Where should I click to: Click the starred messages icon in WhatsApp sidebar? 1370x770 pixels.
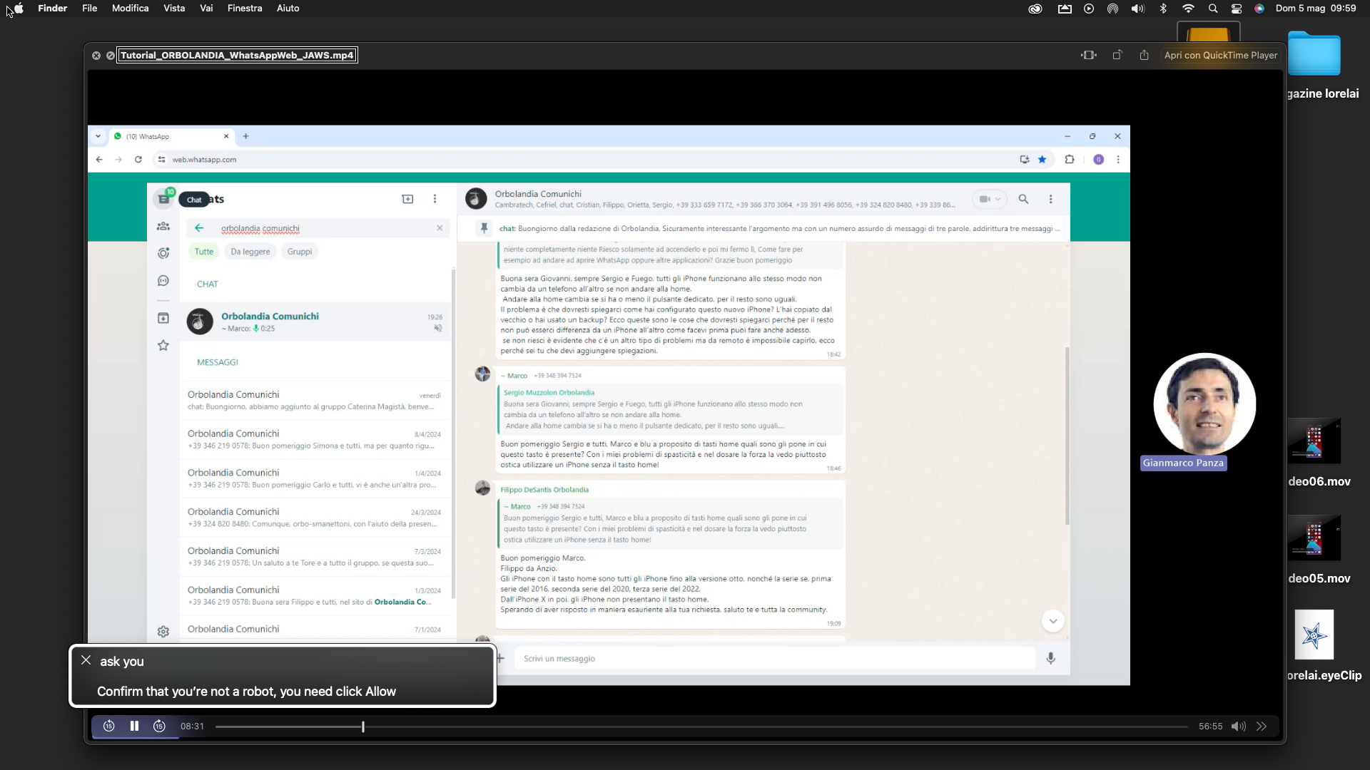163,346
